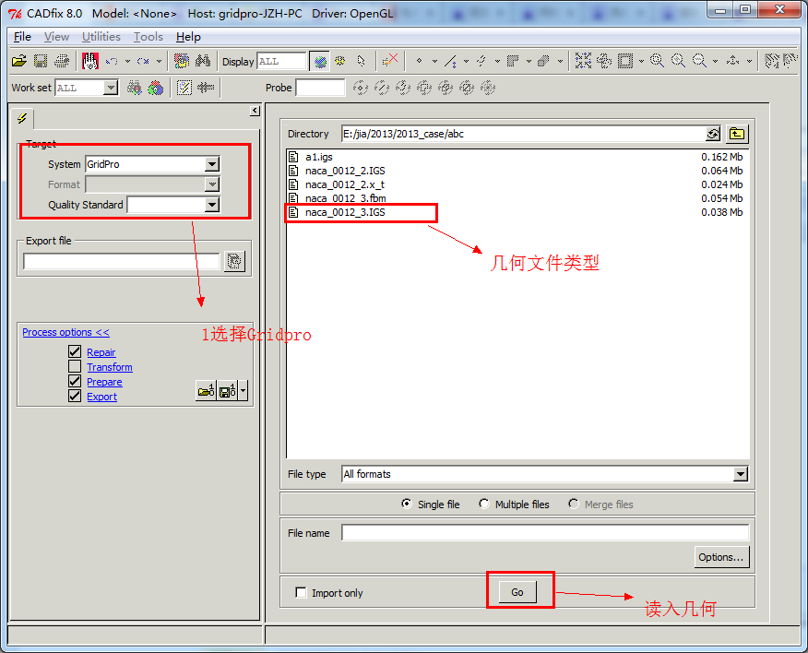Viewport: 808px width, 653px height.
Task: Open the Utilities menu
Action: point(101,37)
